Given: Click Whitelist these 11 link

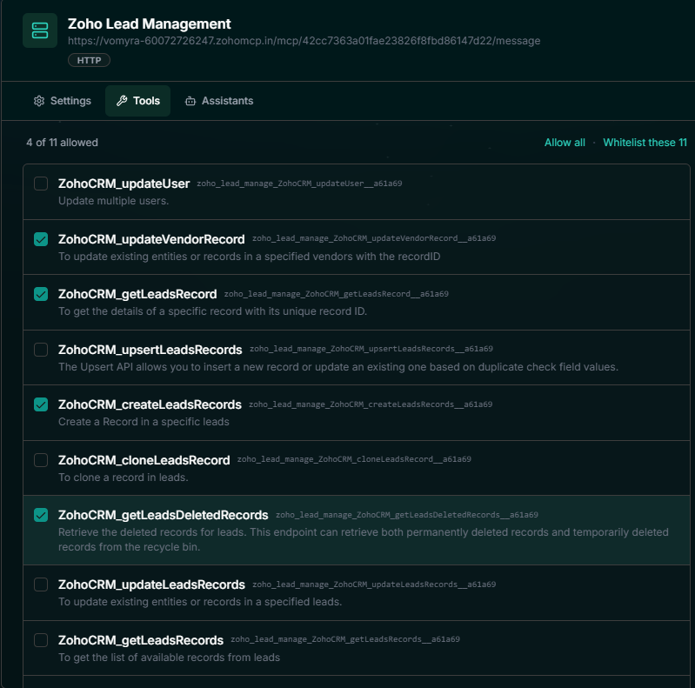Looking at the screenshot, I should point(645,143).
